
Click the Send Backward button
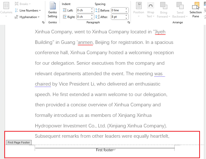coord(180,8)
